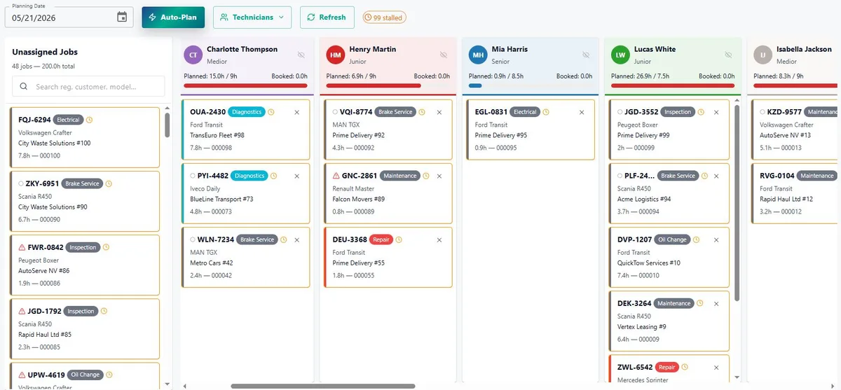Viewport: 841px width, 390px height.
Task: Click the 99 stalled badge
Action: tap(384, 18)
